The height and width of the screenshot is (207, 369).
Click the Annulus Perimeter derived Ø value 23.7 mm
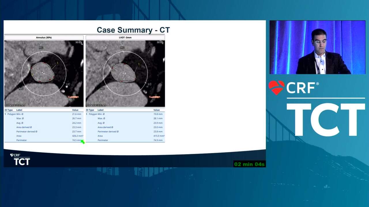(x=77, y=131)
